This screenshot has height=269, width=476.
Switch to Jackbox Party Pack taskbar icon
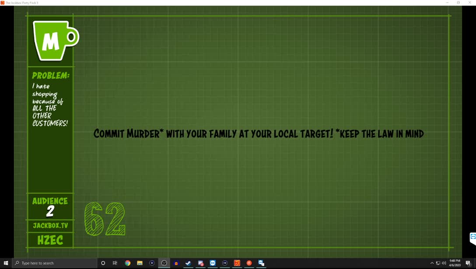point(237,263)
